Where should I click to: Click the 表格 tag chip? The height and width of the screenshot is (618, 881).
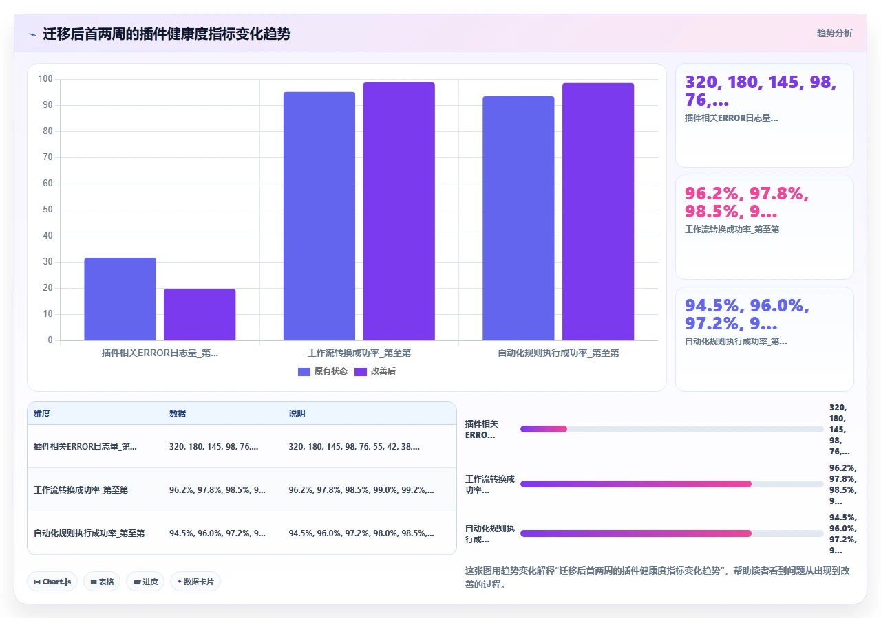pyautogui.click(x=102, y=582)
